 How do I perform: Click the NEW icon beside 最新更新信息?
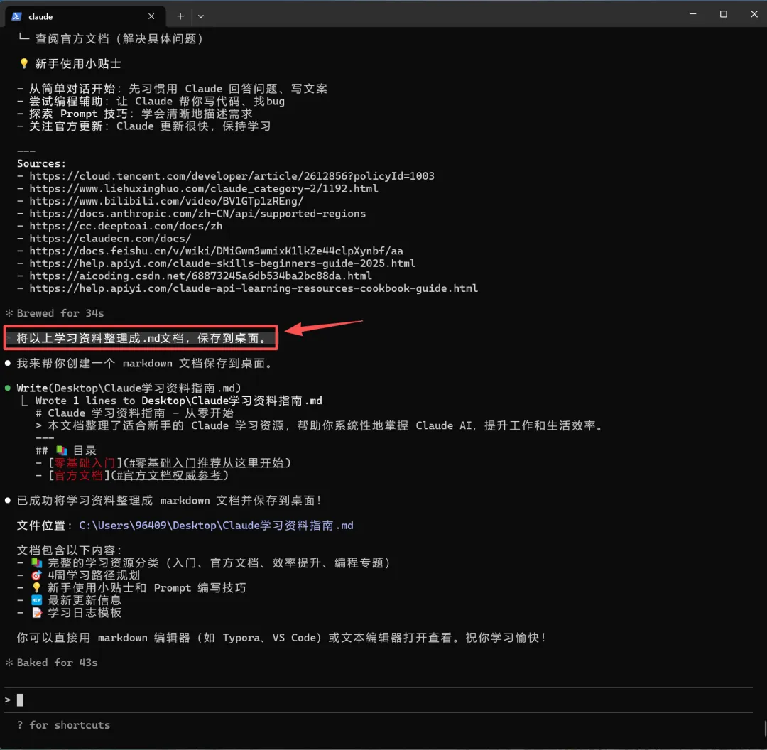click(36, 600)
